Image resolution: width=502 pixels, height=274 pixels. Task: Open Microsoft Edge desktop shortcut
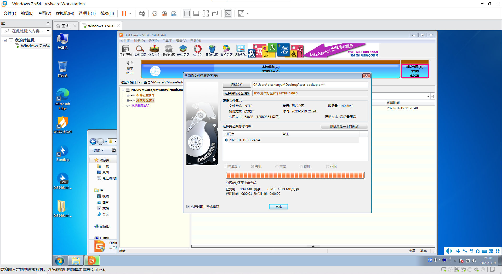point(63,99)
